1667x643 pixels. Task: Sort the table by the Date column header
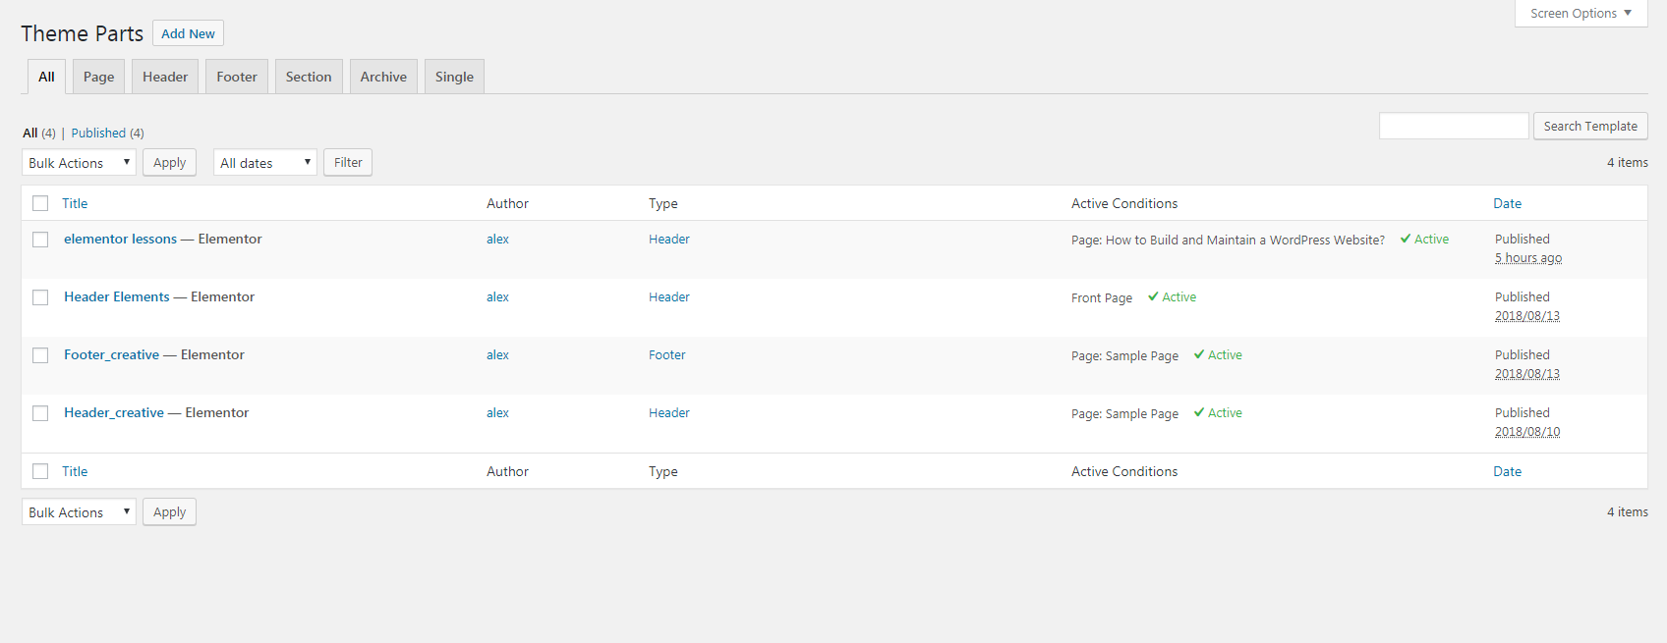(x=1507, y=203)
